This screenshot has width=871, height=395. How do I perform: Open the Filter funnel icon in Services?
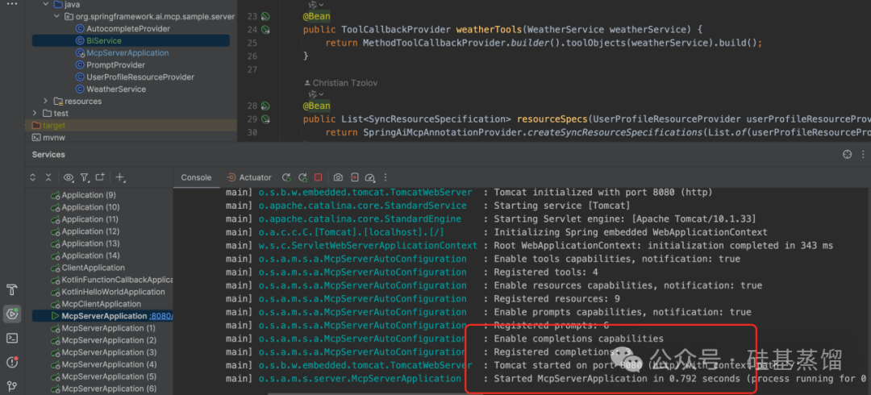pos(85,177)
